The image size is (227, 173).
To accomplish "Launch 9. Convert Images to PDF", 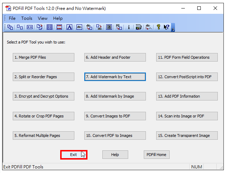I will 115,116.
